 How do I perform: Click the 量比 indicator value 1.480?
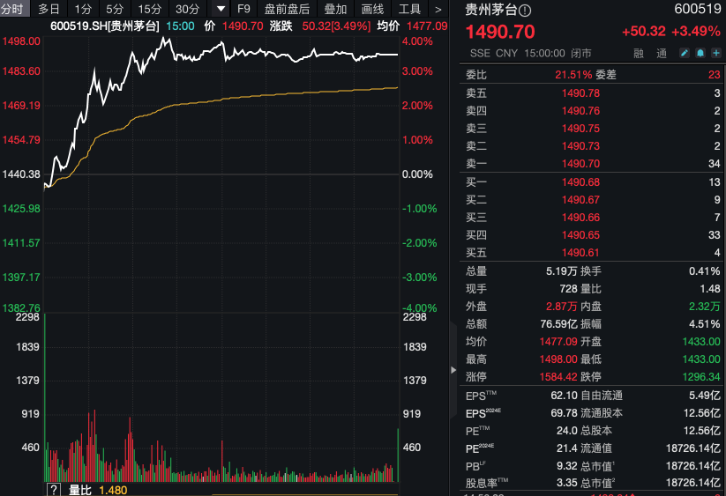coord(113,490)
